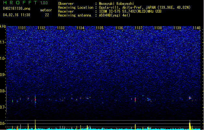
Task: Click the meteor echo streak at 1137
Action: (x=135, y=100)
